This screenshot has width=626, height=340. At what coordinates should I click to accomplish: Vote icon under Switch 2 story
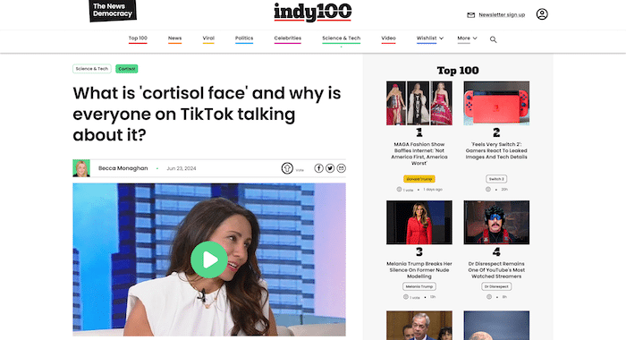pyautogui.click(x=488, y=190)
